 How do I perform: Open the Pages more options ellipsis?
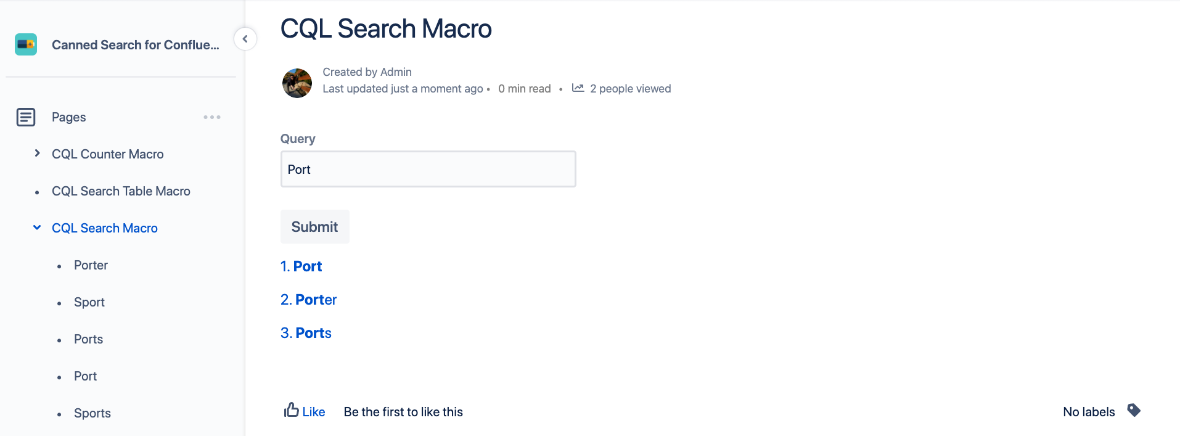coord(212,117)
